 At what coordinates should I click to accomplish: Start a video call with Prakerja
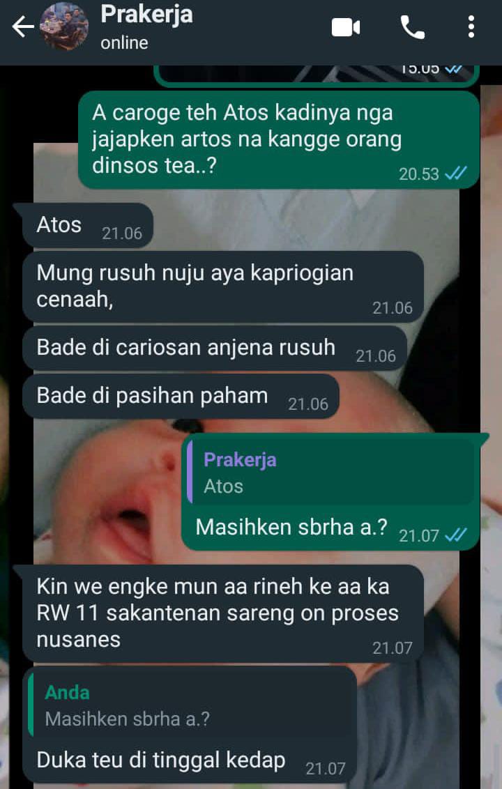pos(345,27)
